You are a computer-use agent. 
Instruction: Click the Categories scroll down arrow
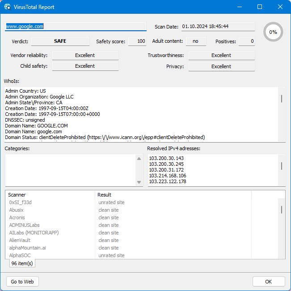point(139,182)
